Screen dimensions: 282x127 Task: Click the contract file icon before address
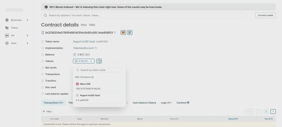[43, 33]
